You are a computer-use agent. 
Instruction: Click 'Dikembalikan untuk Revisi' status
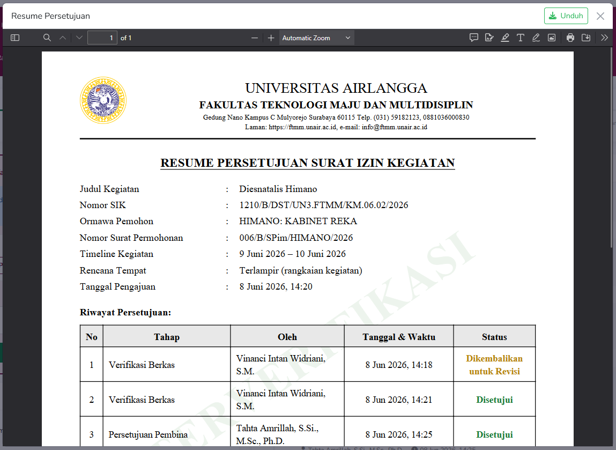coord(494,365)
